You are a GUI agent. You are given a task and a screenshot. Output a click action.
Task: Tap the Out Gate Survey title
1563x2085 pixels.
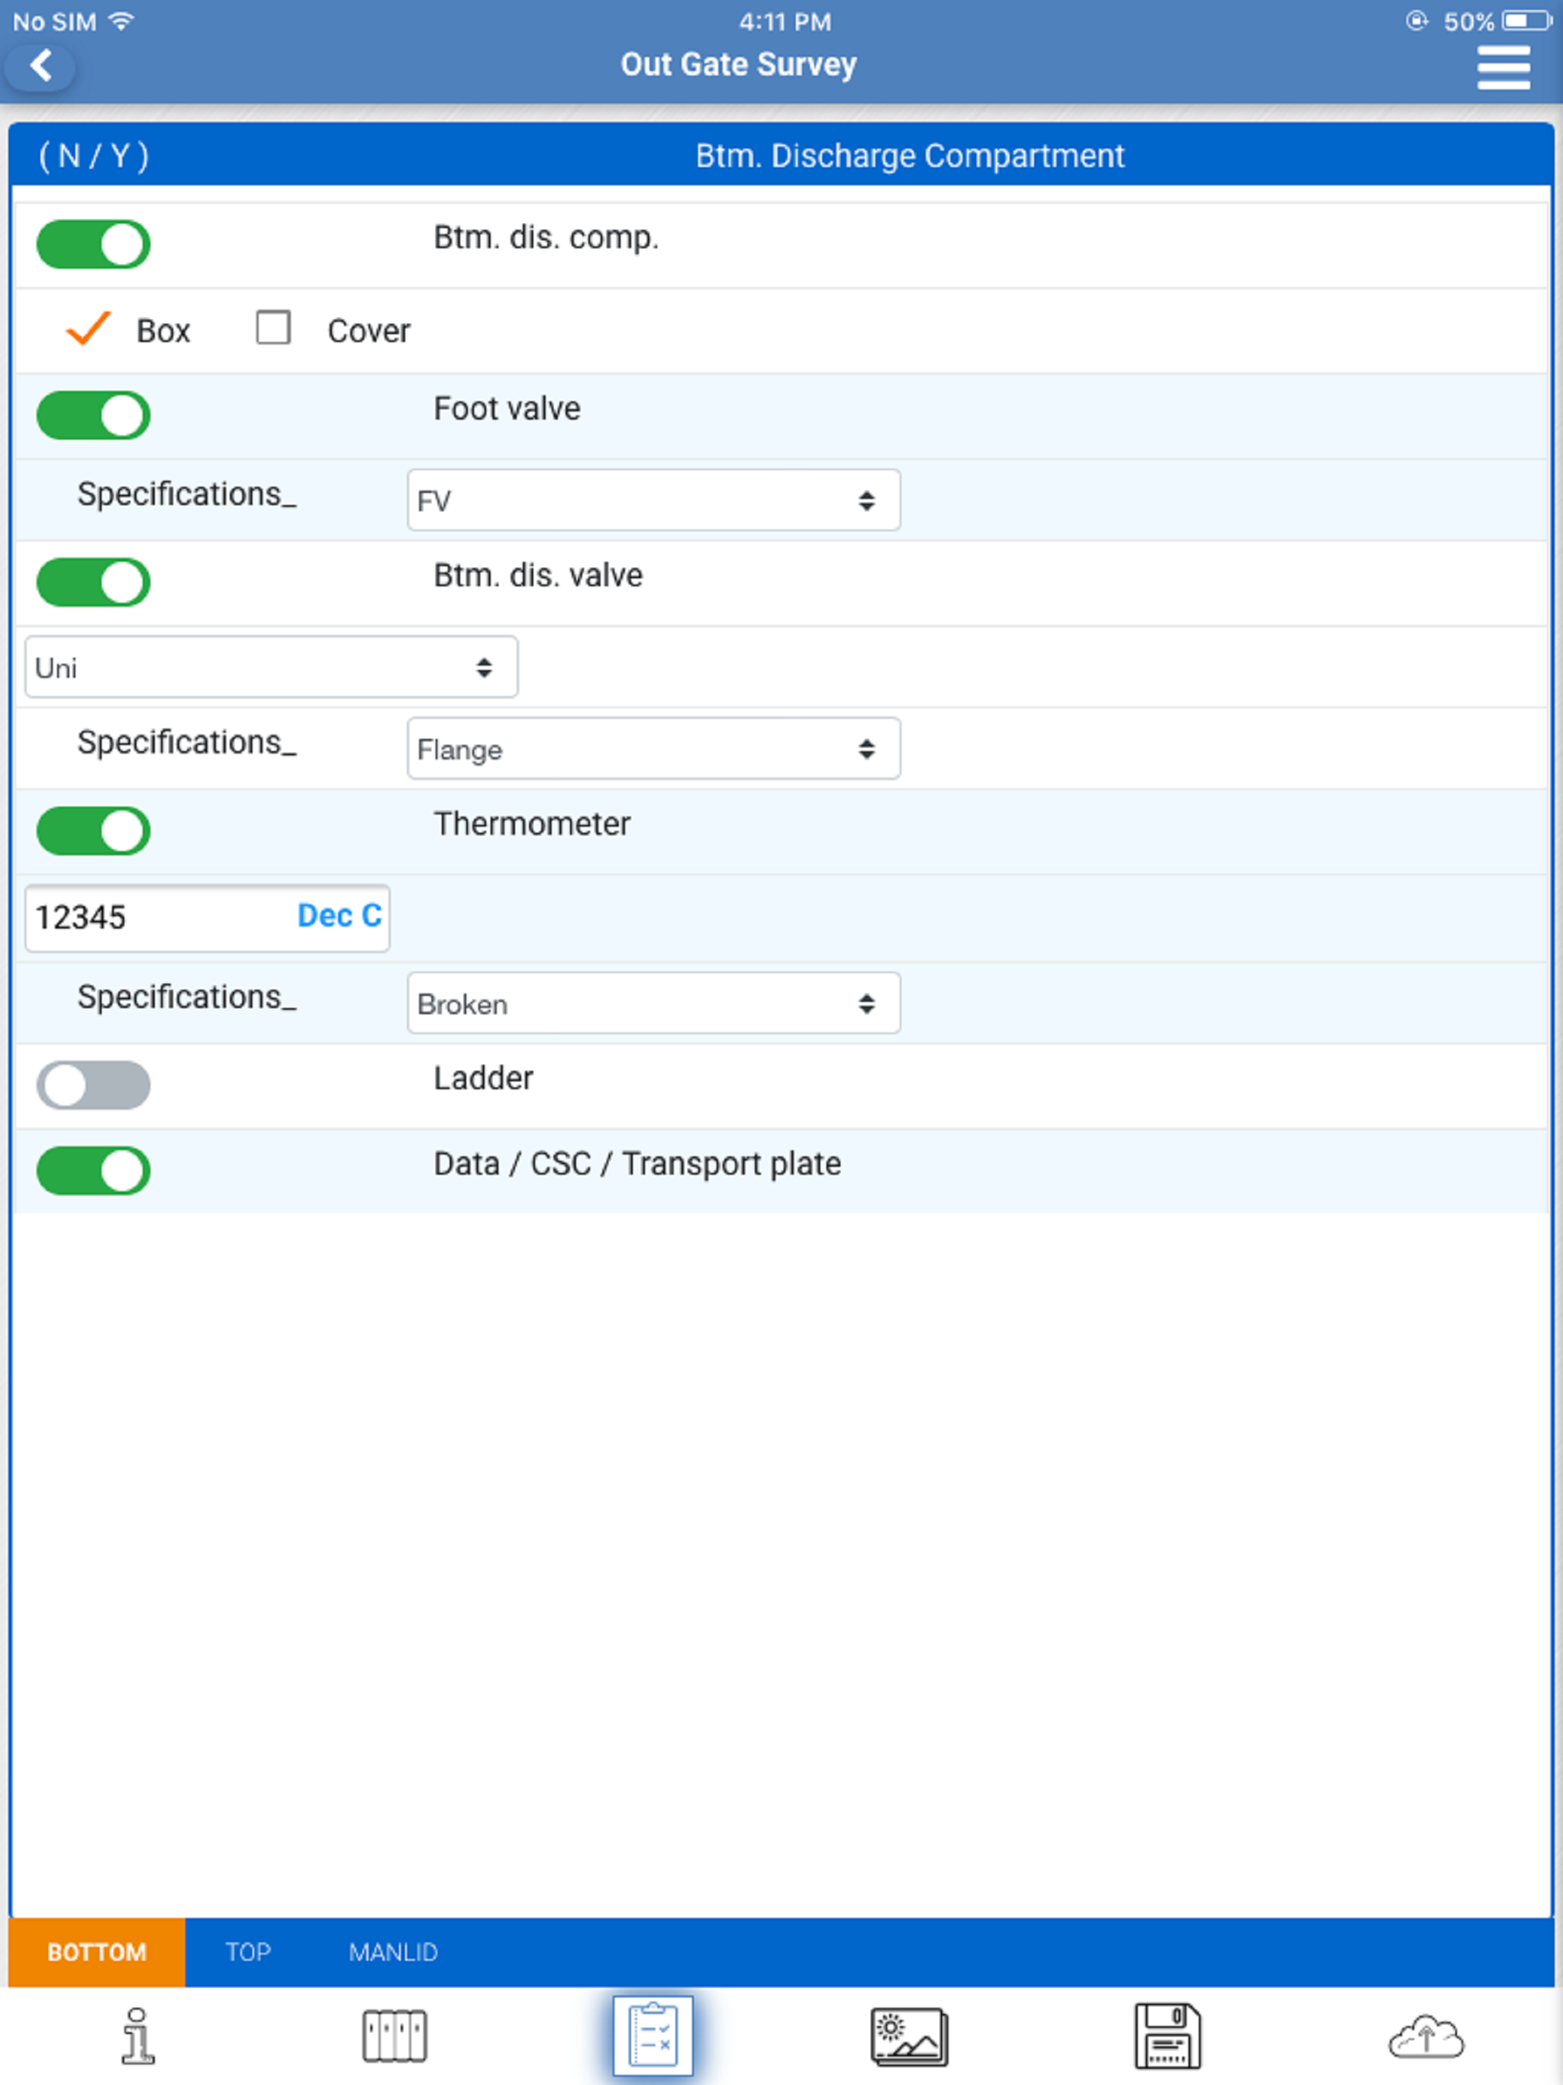738,64
